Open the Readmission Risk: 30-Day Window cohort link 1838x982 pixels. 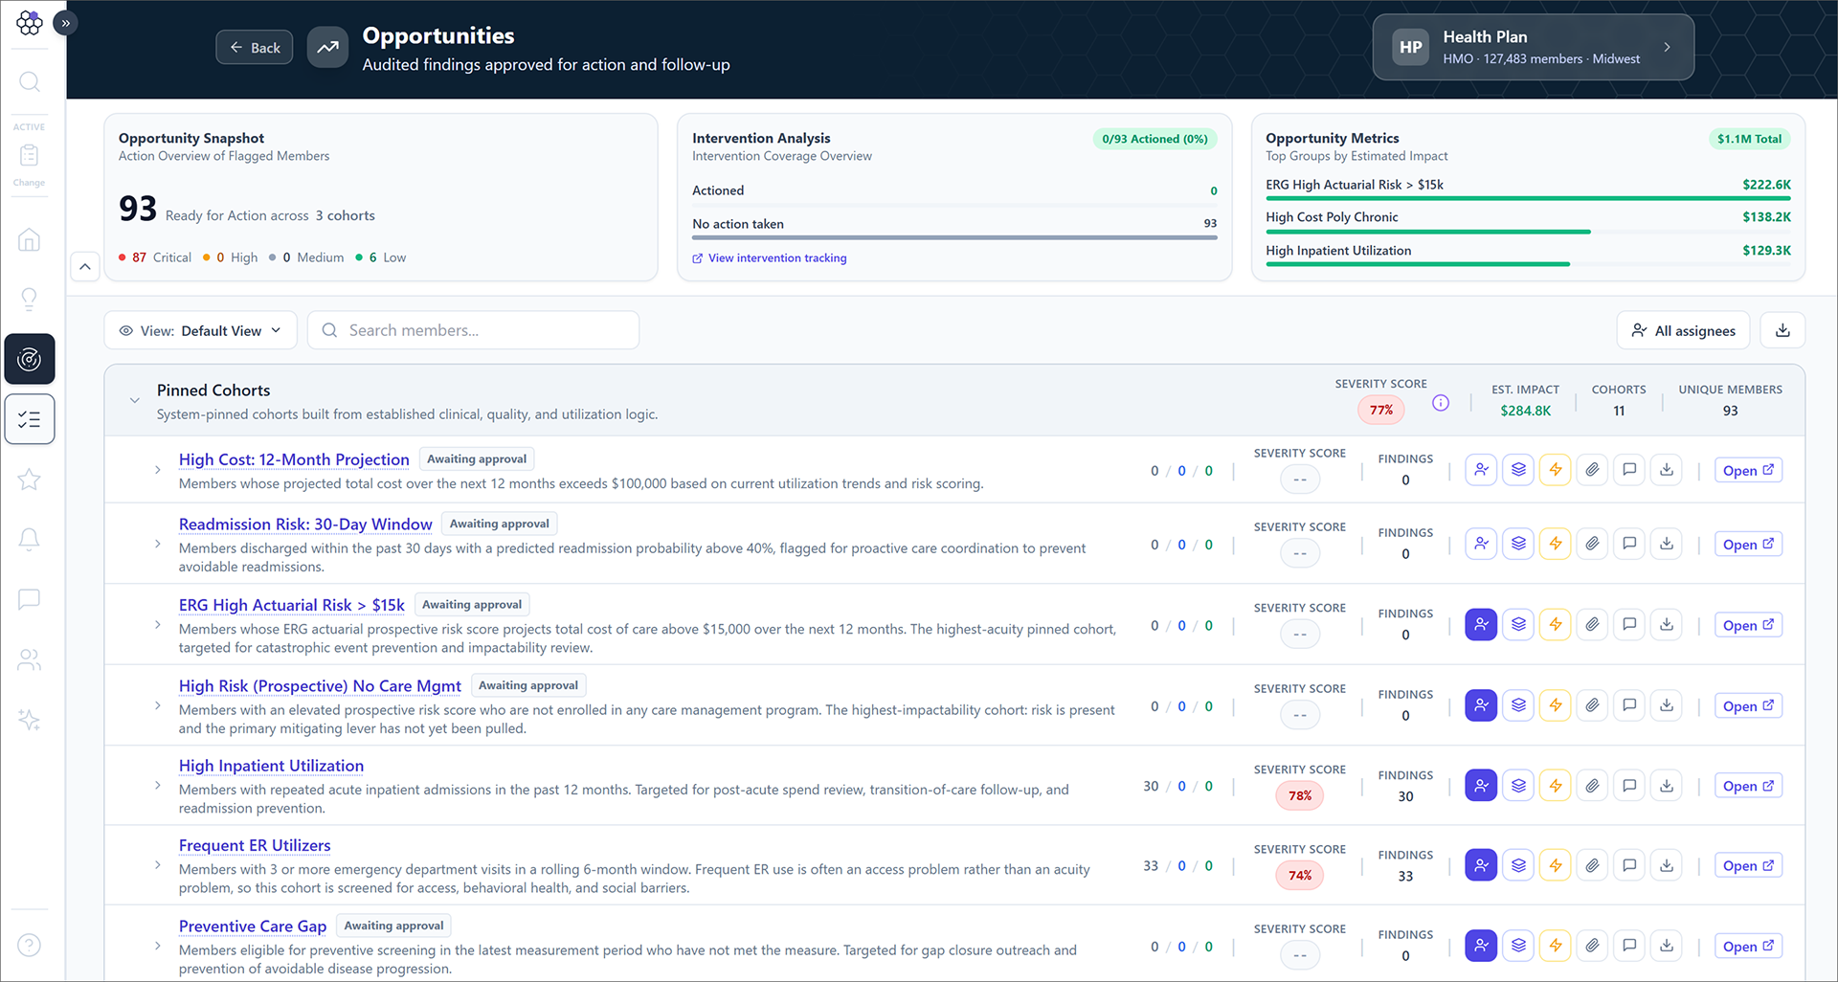[305, 524]
